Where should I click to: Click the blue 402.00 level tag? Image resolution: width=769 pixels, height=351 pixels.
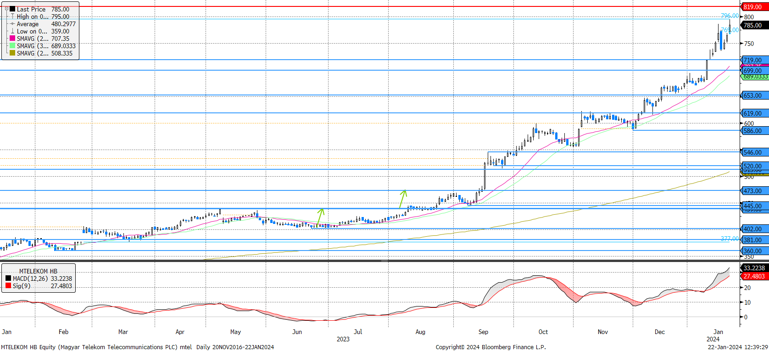[x=755, y=229]
